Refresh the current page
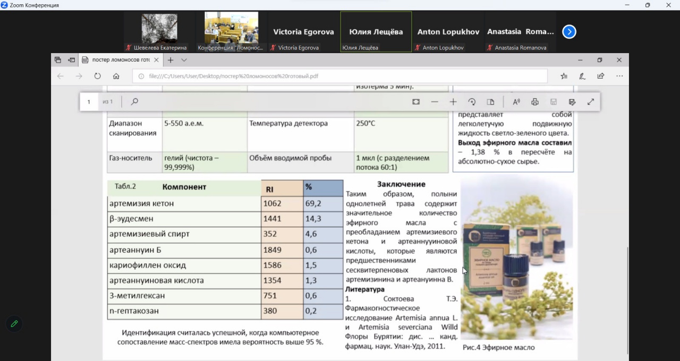The image size is (680, 361). coord(97,76)
